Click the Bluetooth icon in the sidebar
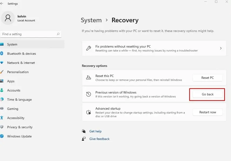 (x=2, y=53)
